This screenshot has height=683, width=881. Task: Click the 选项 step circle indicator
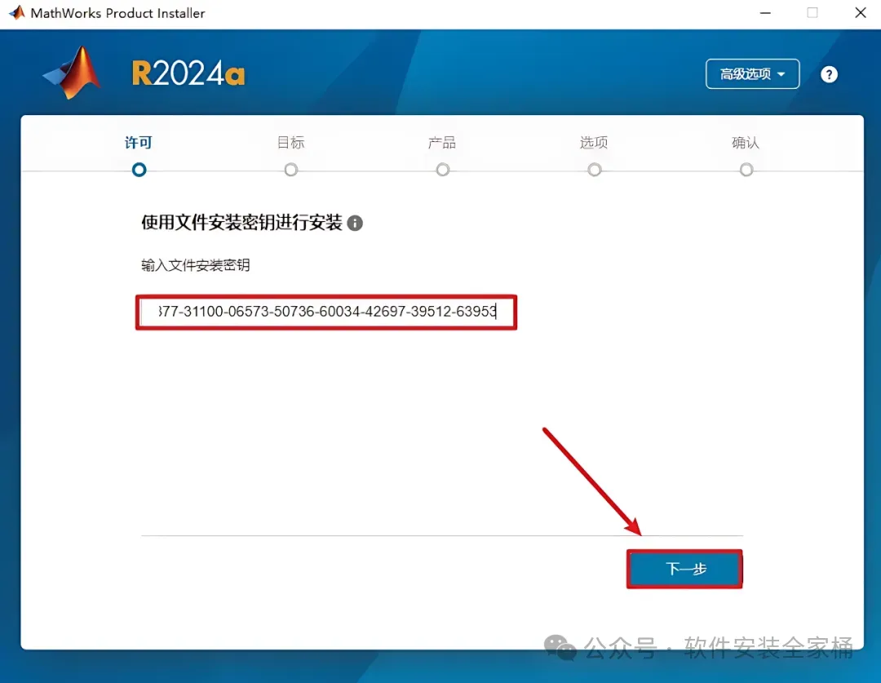pos(595,170)
